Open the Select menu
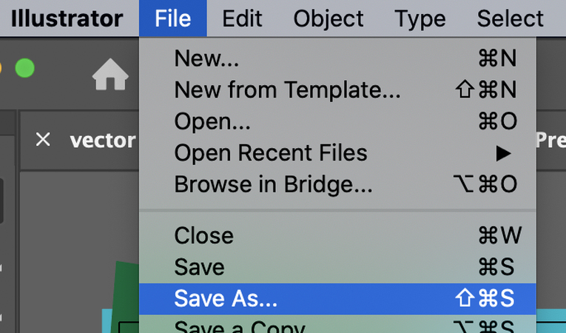Viewport: 566px width, 333px height. 510,18
